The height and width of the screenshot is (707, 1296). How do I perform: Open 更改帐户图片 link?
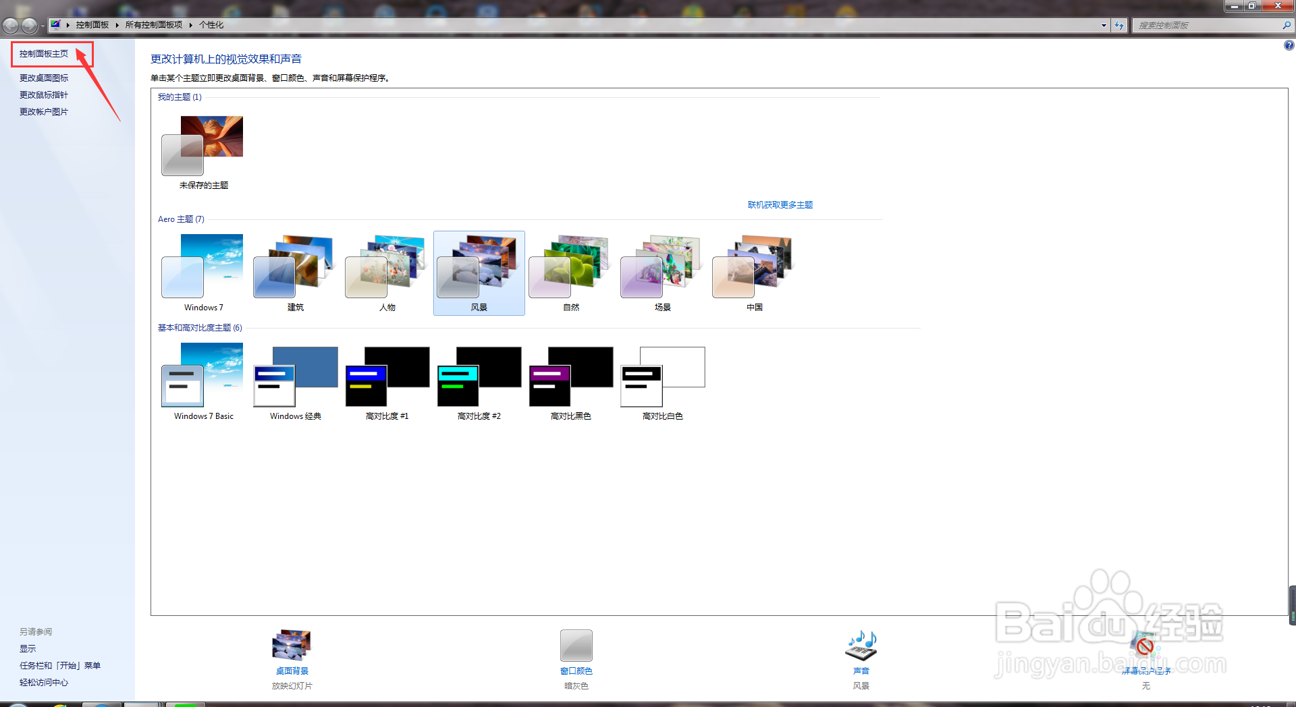pos(44,112)
